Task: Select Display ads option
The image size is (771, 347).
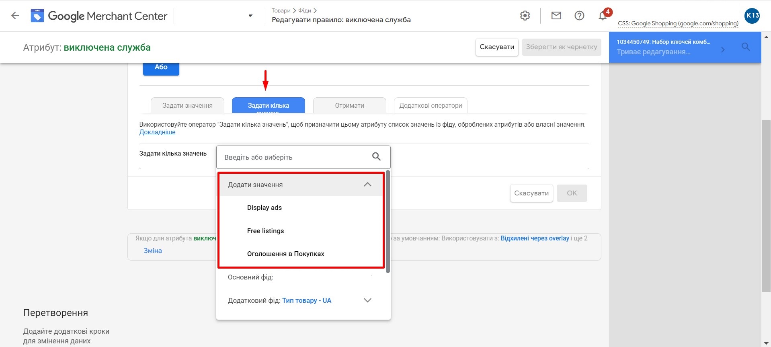Action: coord(265,207)
